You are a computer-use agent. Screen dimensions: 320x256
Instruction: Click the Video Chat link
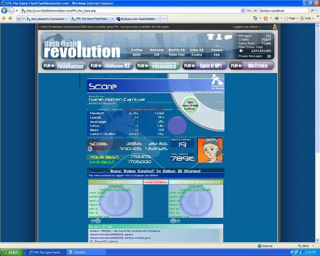click(x=176, y=55)
